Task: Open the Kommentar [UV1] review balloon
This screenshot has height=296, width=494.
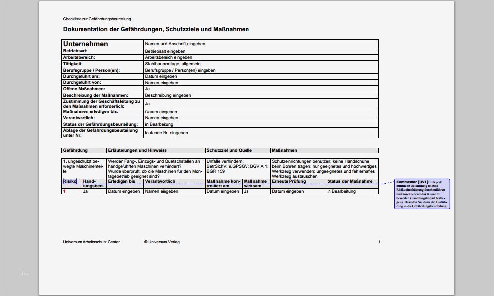Action: (422, 195)
